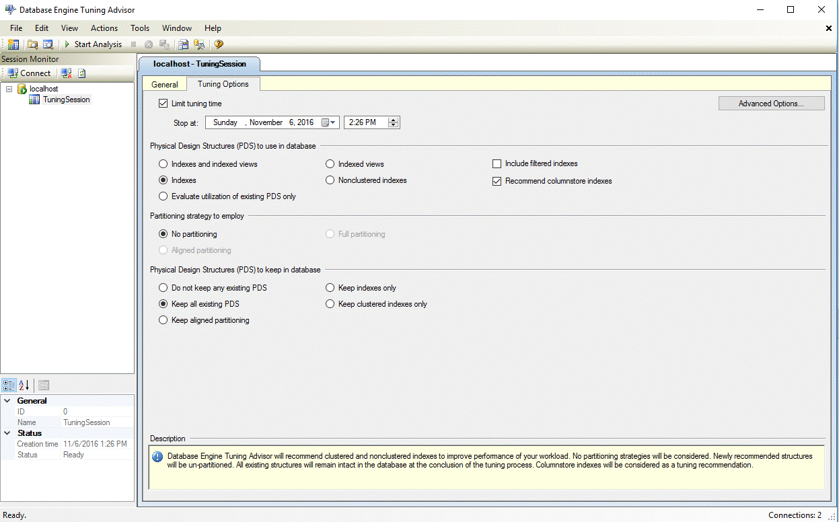
Task: Click the help question mark icon
Action: (x=219, y=44)
